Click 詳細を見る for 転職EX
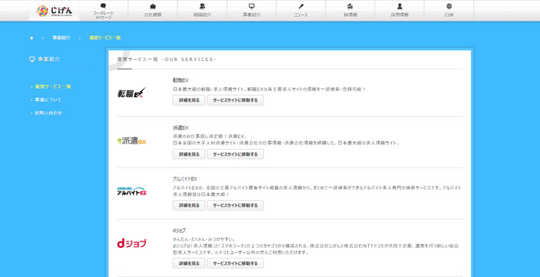 (x=189, y=100)
